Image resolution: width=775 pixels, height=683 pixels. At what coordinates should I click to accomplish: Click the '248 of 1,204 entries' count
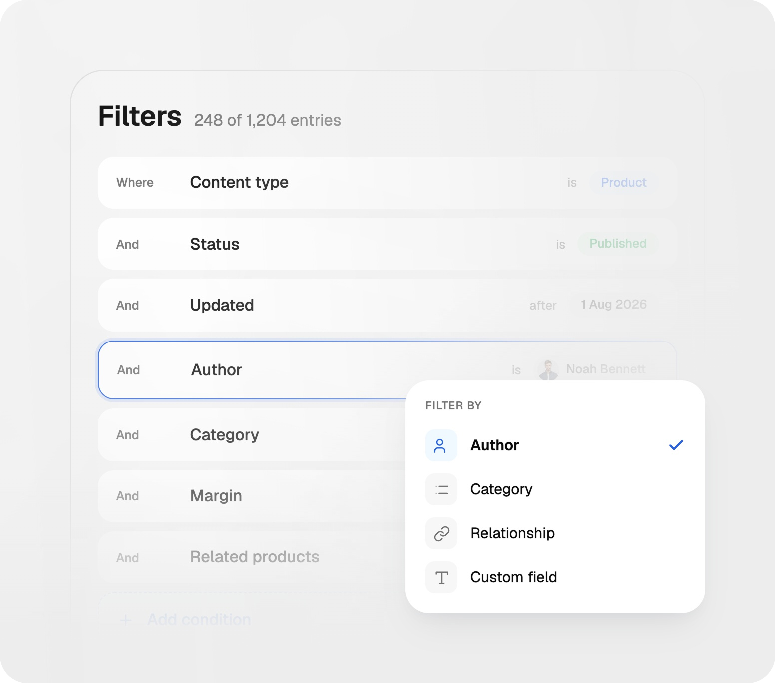pyautogui.click(x=267, y=120)
